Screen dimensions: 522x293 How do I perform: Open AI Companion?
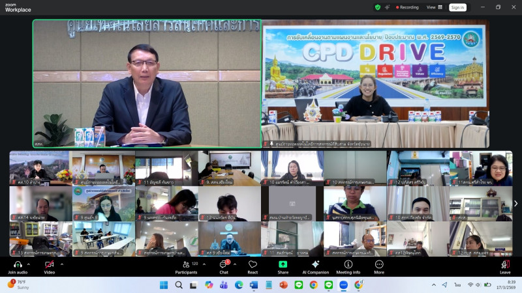(315, 264)
